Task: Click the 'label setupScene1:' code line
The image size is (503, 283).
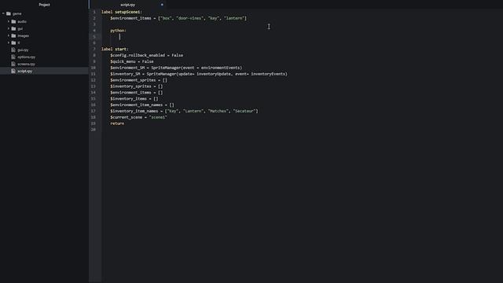Action: (x=122, y=12)
